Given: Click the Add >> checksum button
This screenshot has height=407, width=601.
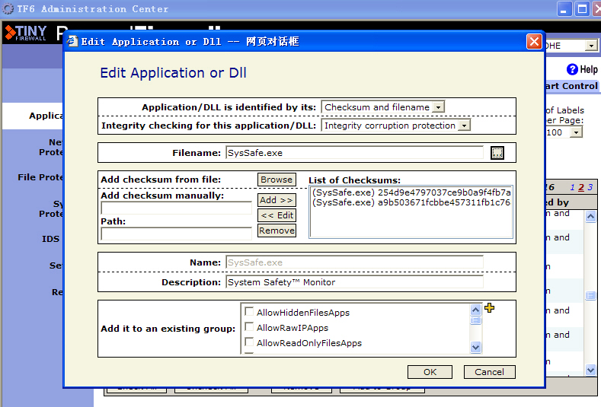Looking at the screenshot, I should tap(277, 200).
